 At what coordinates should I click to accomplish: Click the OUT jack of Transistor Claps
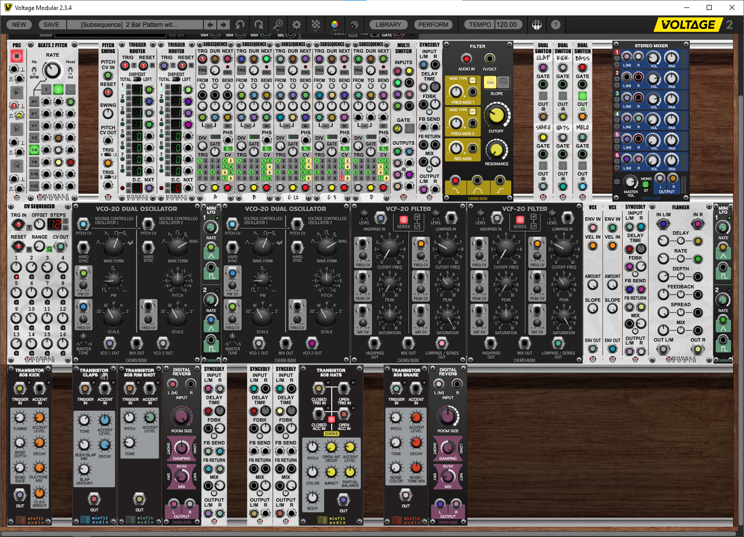pos(94,499)
